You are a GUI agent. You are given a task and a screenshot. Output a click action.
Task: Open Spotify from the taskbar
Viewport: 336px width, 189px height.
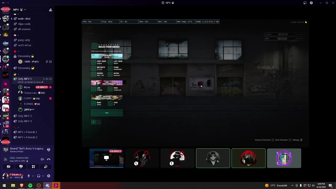[x=30, y=186]
